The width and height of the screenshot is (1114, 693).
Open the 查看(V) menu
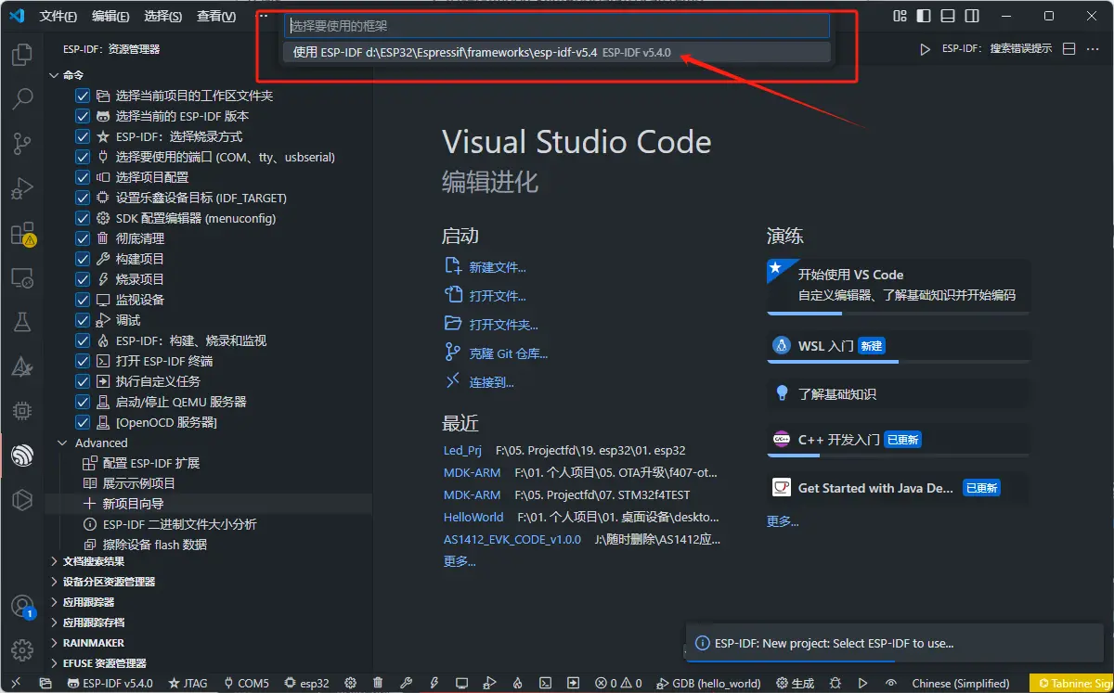pos(216,16)
